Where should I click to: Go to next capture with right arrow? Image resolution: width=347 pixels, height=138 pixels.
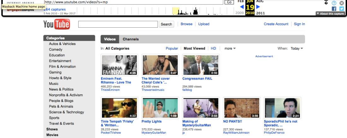tap(258, 7)
